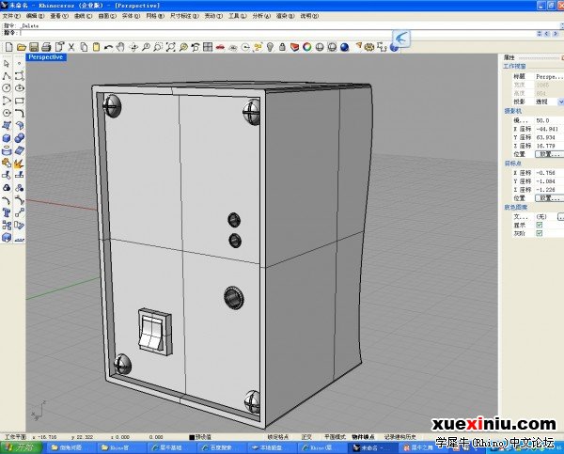This screenshot has width=564, height=454.
Task: Click the red car set-view icon
Action: 220,47
